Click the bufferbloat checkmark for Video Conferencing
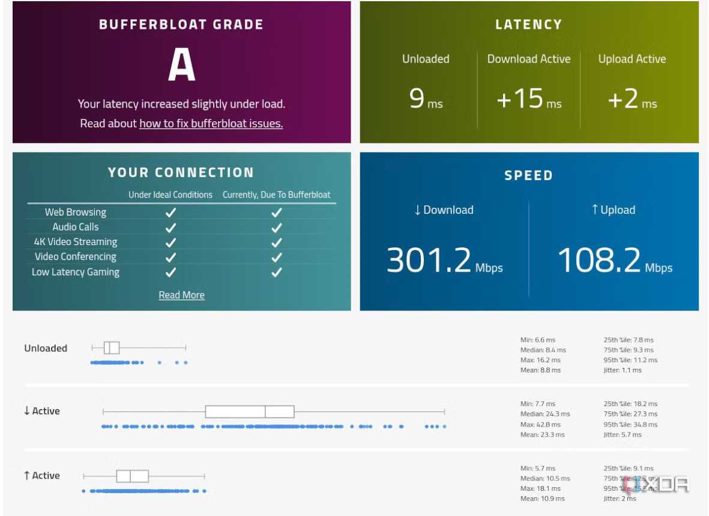The image size is (709, 516). [x=277, y=257]
